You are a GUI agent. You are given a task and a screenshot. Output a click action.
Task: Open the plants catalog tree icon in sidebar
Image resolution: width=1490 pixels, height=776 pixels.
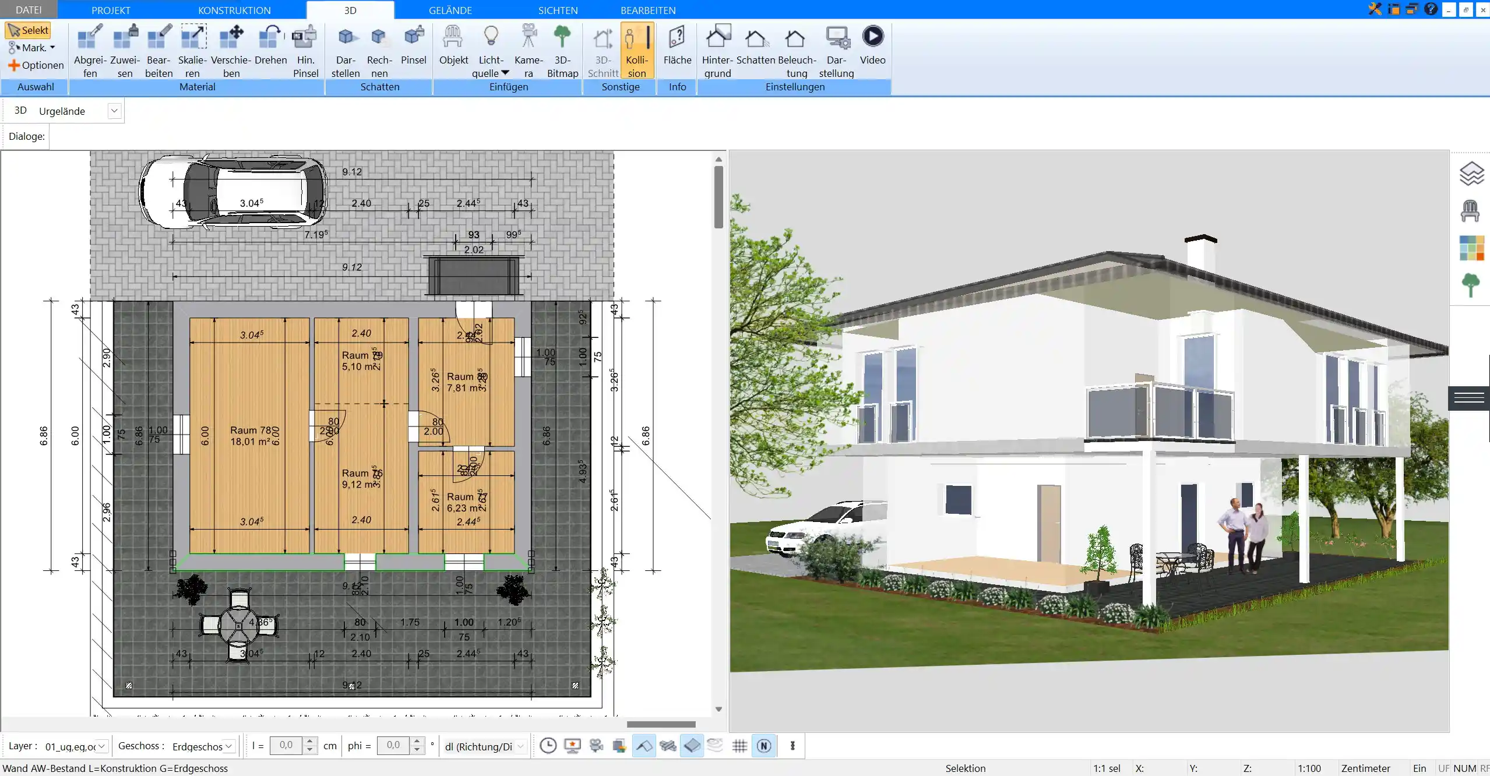(1471, 285)
